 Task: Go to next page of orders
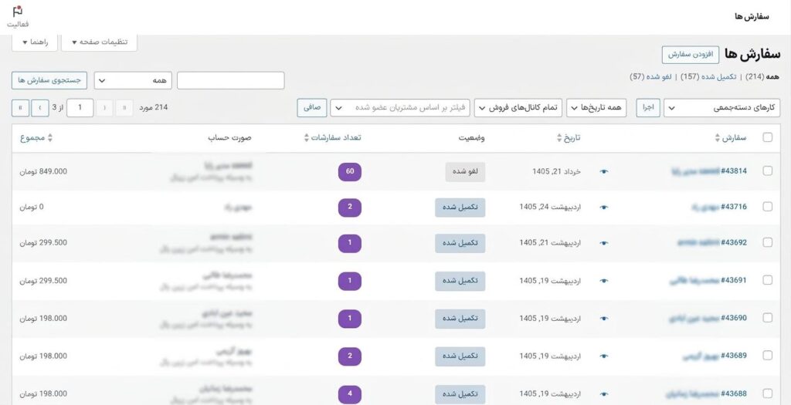40,108
